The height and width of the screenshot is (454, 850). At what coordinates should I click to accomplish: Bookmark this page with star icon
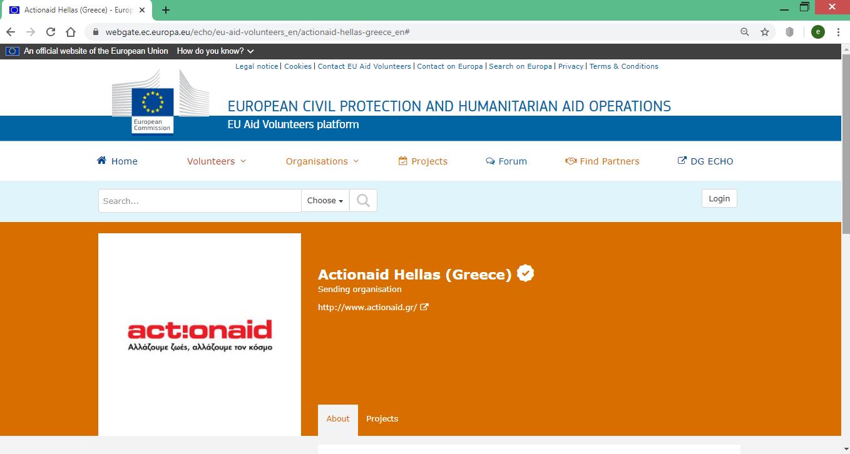(x=765, y=32)
